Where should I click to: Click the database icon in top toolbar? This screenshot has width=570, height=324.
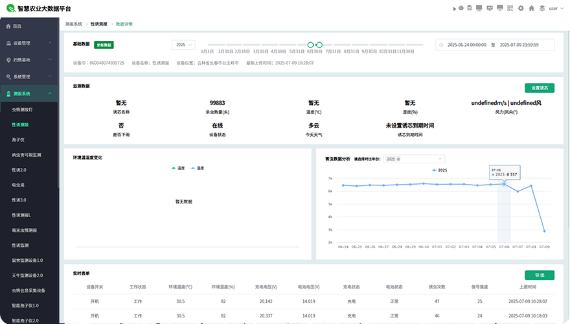click(470, 8)
